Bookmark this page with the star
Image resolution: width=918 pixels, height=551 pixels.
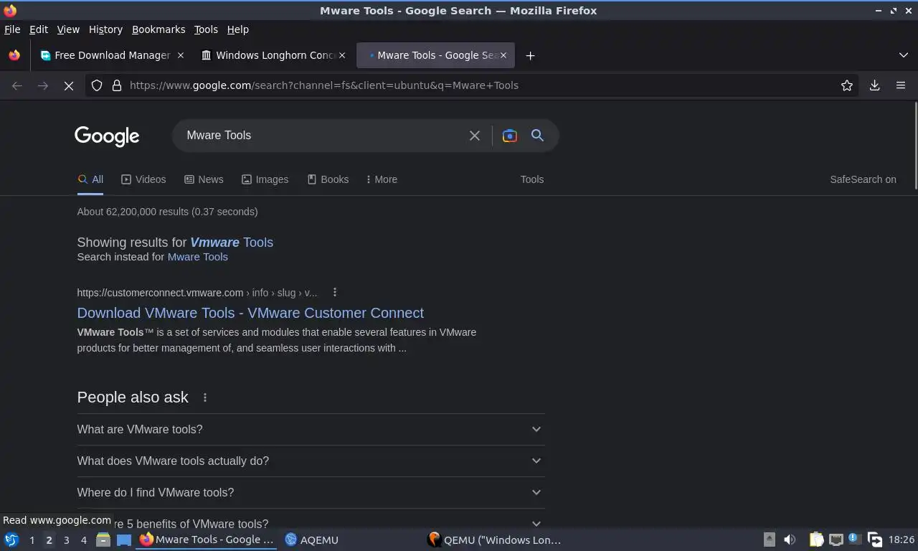(847, 85)
